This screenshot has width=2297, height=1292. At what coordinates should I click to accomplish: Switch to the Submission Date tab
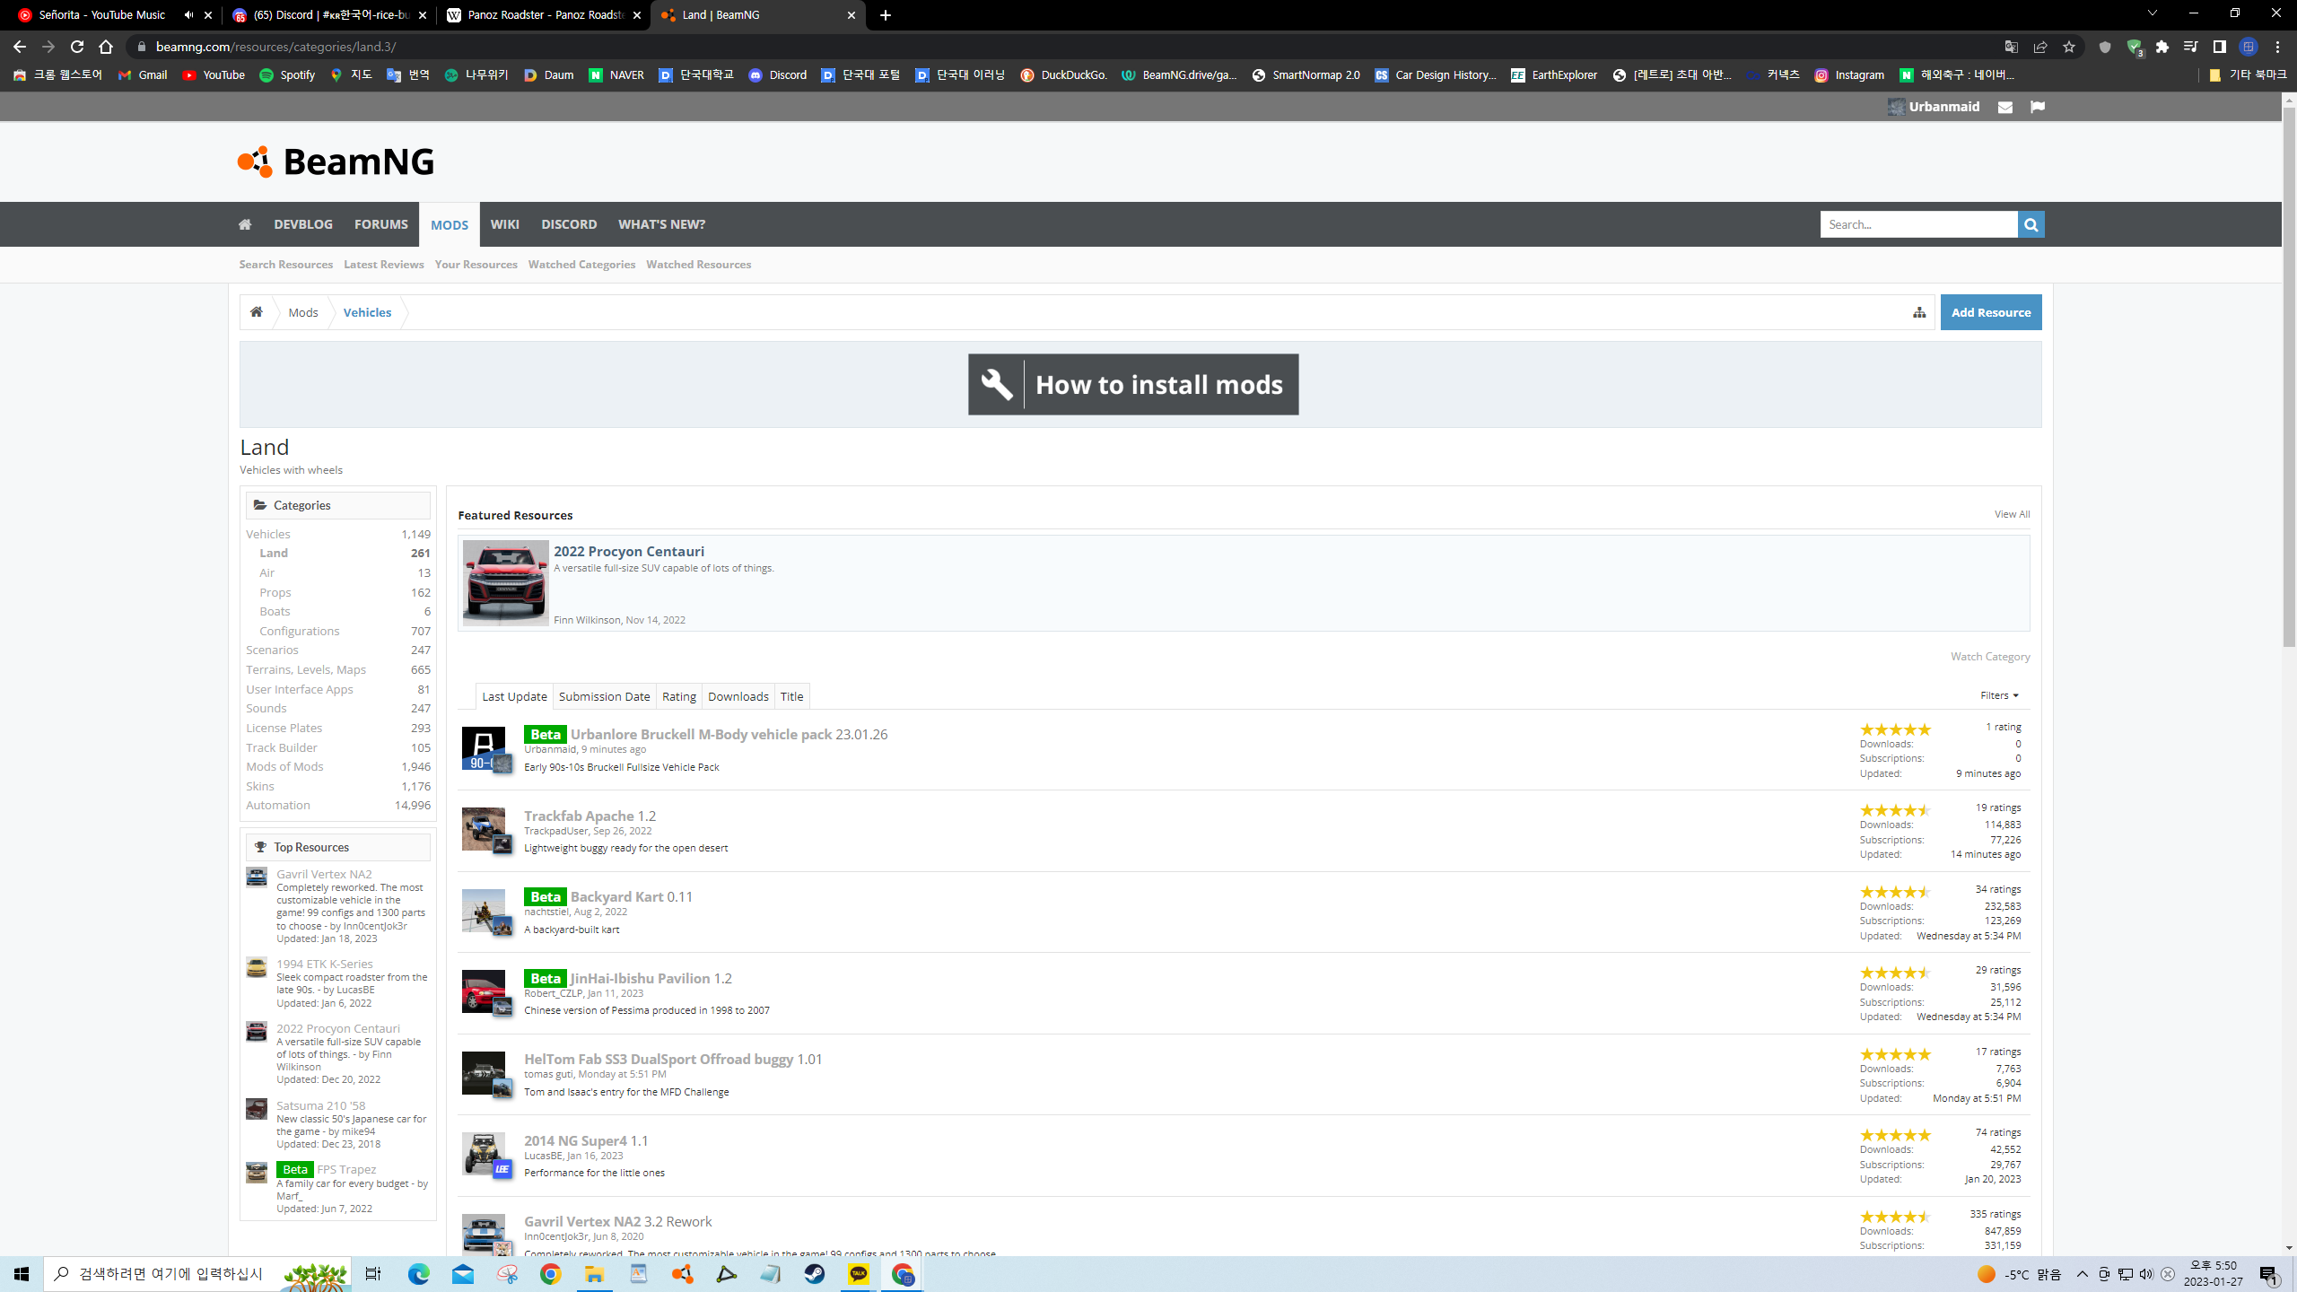point(604,696)
